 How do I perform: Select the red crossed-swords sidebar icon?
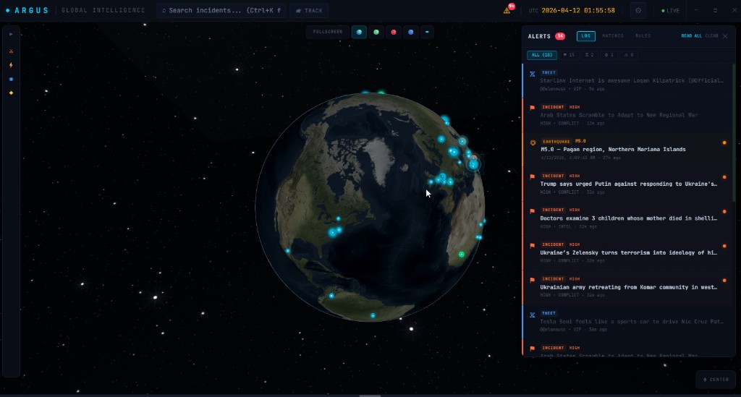pyautogui.click(x=11, y=51)
